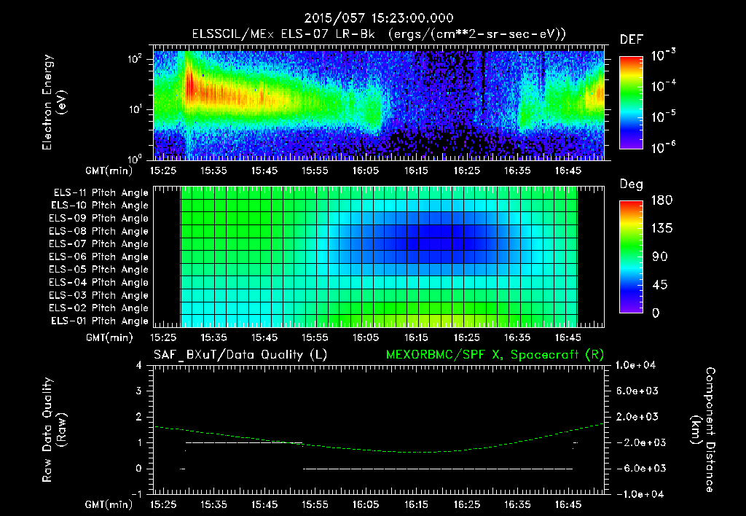The width and height of the screenshot is (746, 516).
Task: Click the 2 tick on data quality axis
Action: click(139, 416)
